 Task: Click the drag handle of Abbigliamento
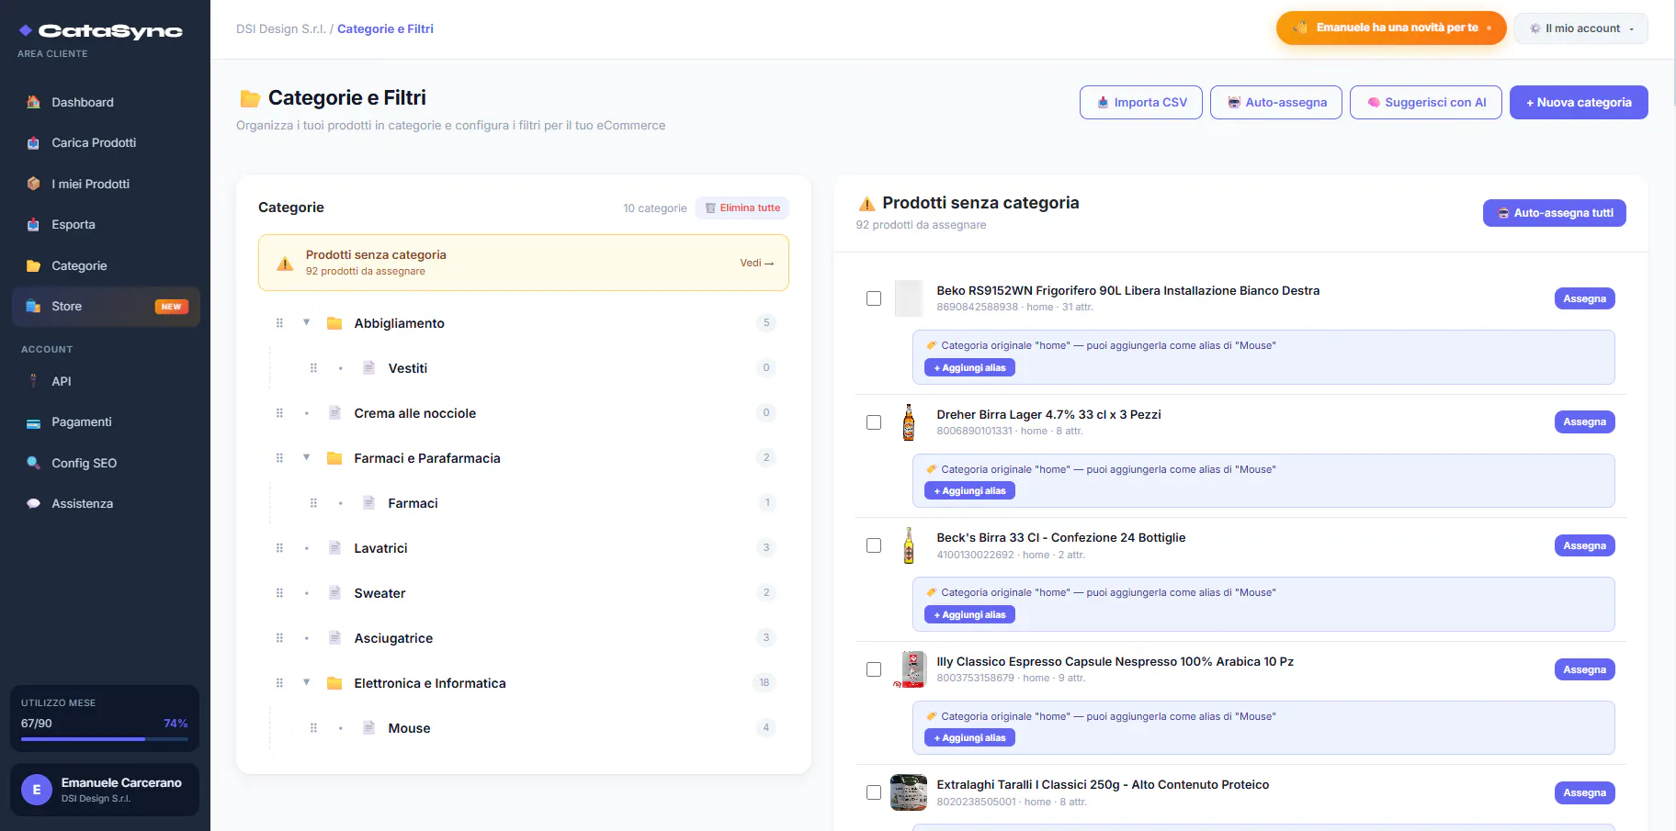[x=279, y=323]
